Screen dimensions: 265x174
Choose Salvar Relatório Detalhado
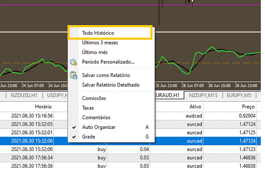111,85
